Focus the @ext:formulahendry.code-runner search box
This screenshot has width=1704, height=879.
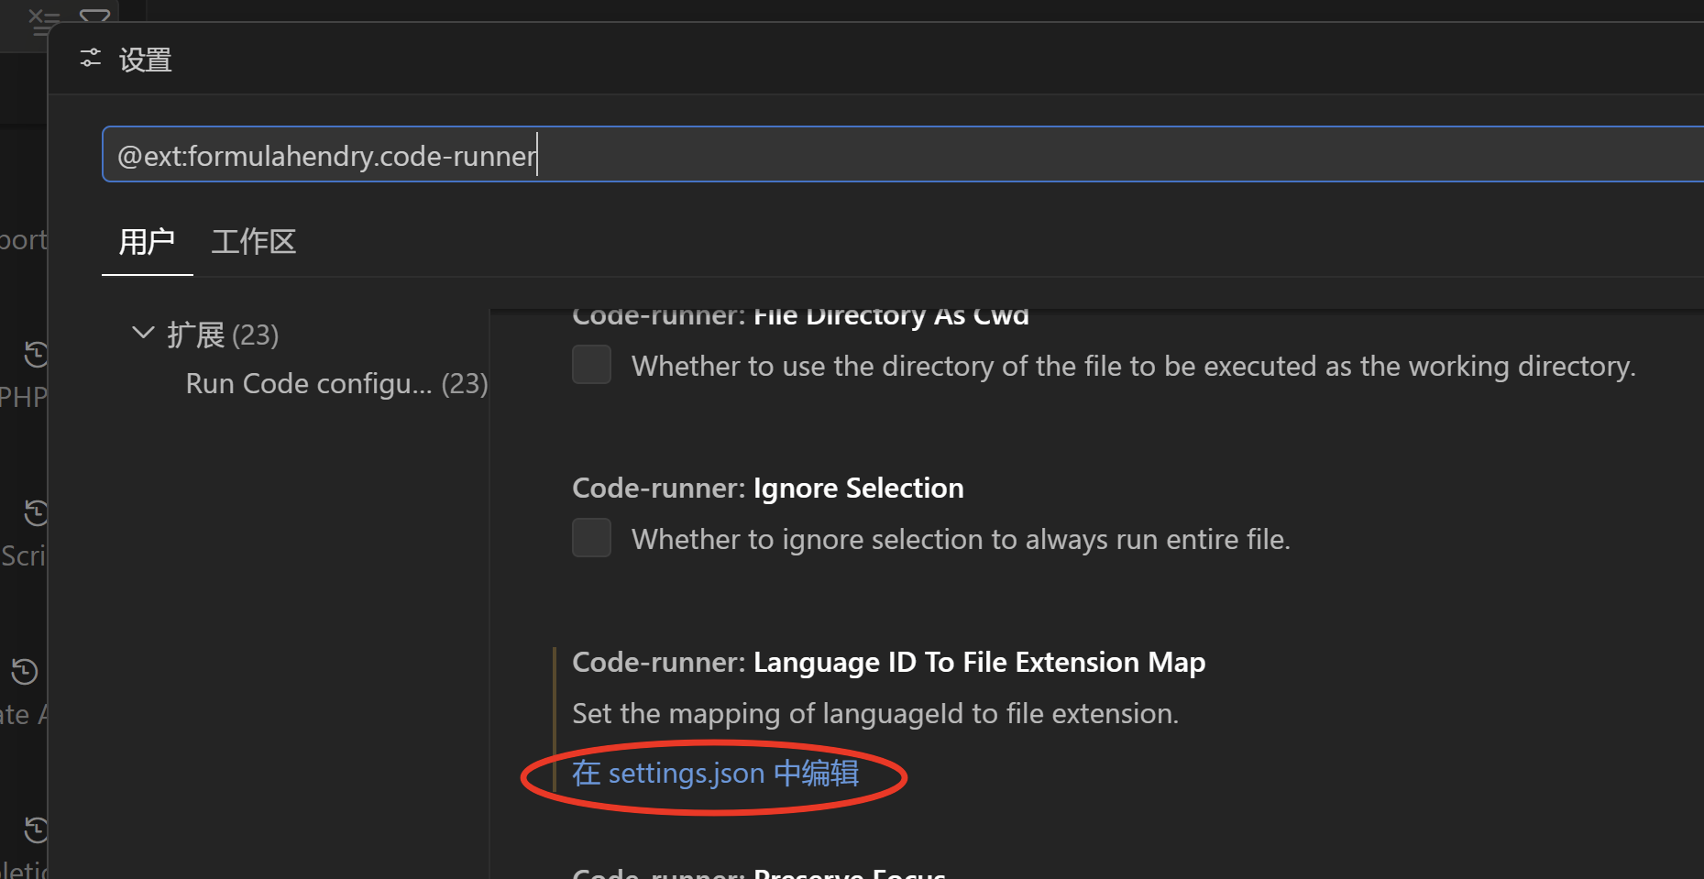pyautogui.click(x=902, y=154)
